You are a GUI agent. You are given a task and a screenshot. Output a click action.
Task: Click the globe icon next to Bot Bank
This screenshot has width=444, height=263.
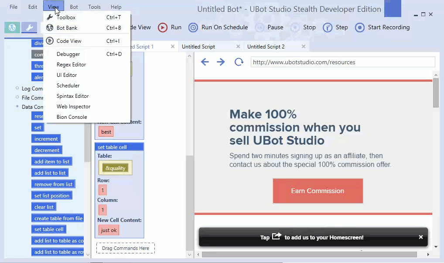tap(50, 28)
